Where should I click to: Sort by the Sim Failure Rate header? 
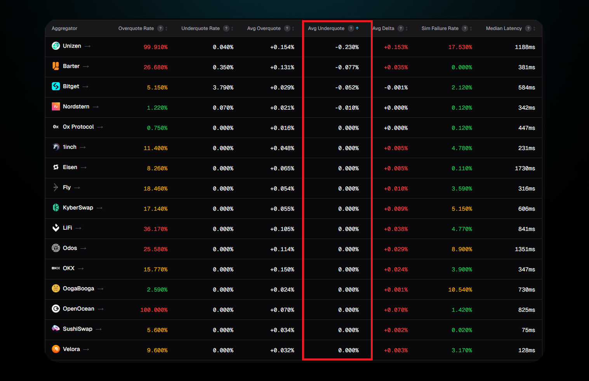point(440,28)
